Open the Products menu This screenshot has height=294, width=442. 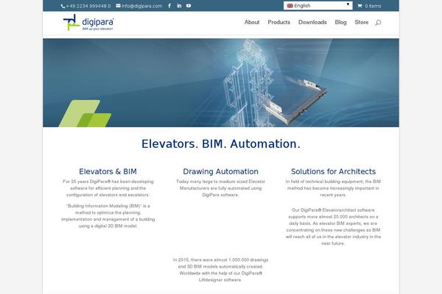click(278, 22)
